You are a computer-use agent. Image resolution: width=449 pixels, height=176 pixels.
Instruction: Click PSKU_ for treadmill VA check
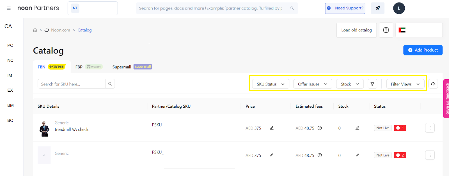(x=158, y=125)
